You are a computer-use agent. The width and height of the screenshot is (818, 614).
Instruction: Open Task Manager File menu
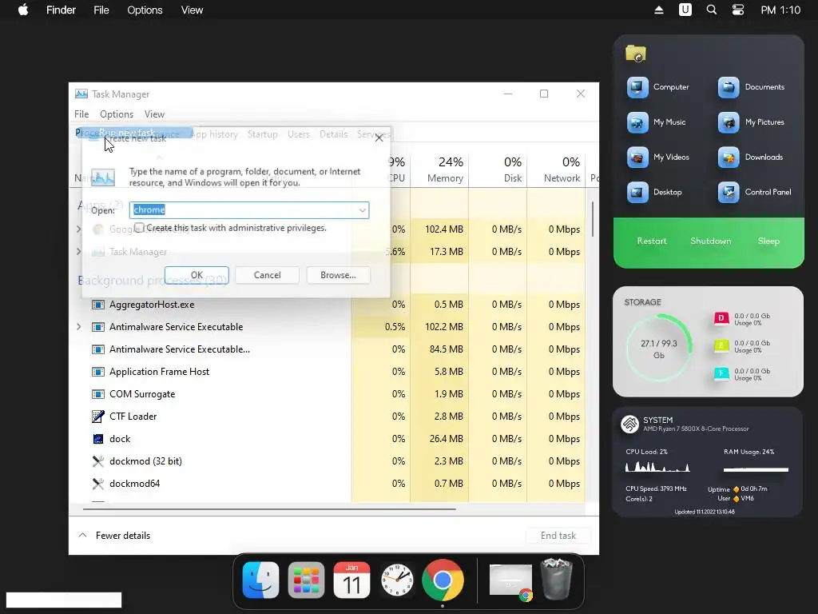81,114
